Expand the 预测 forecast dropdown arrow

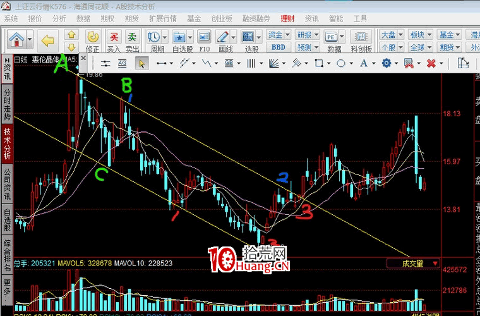point(316,47)
